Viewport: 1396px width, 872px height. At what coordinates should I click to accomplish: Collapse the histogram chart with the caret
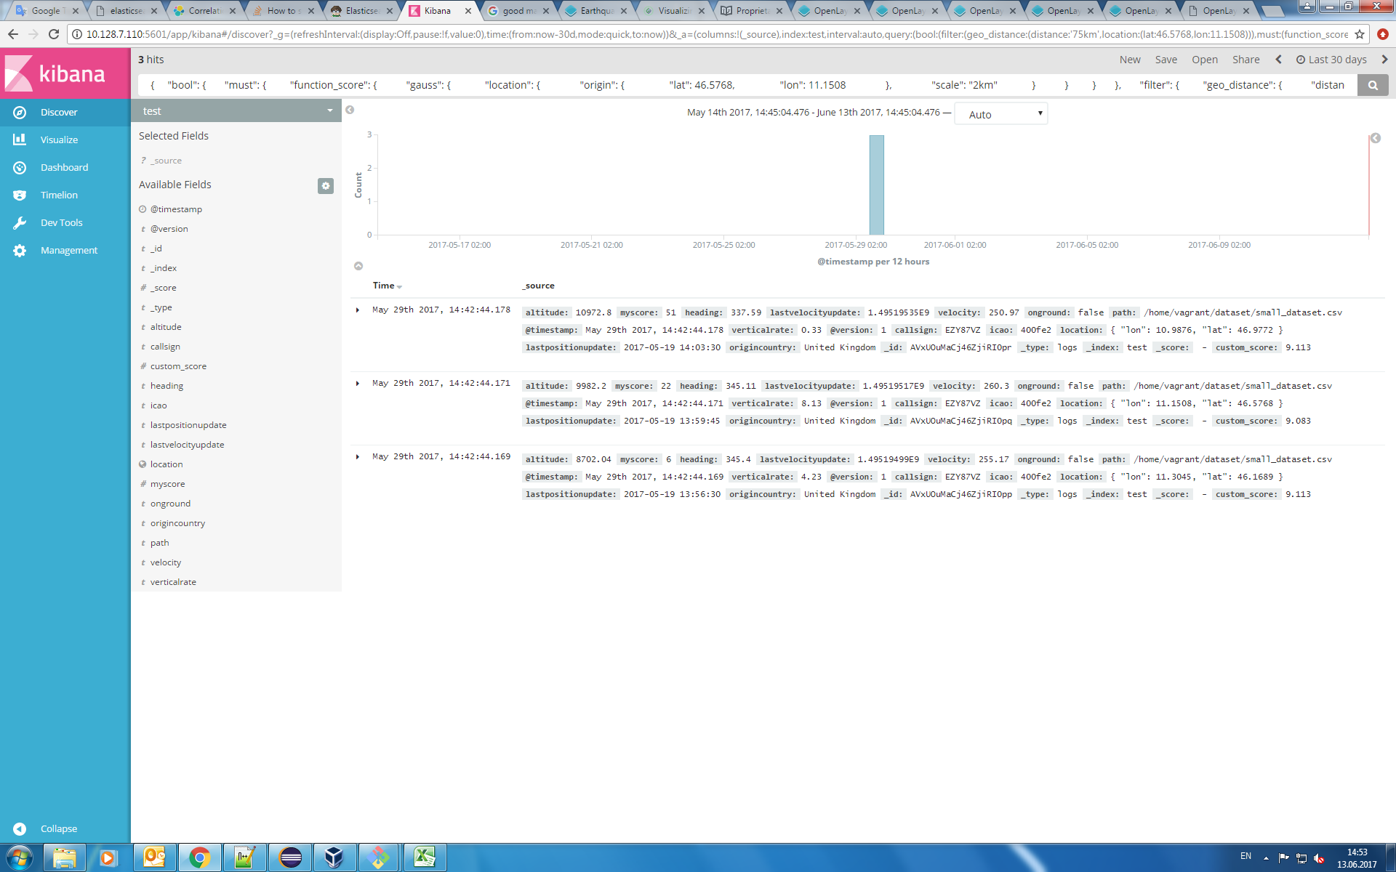click(x=358, y=266)
